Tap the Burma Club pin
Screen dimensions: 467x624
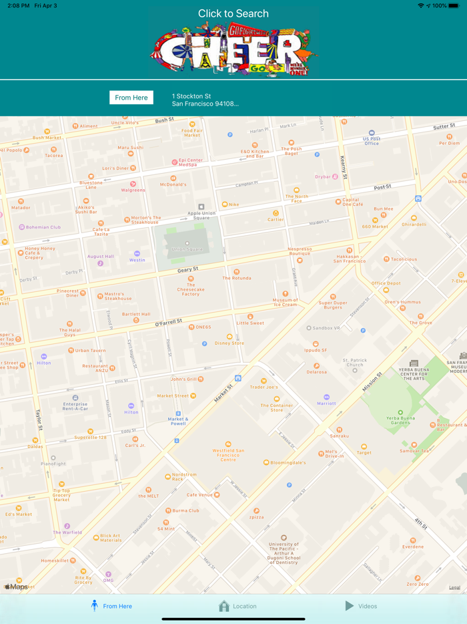[168, 510]
